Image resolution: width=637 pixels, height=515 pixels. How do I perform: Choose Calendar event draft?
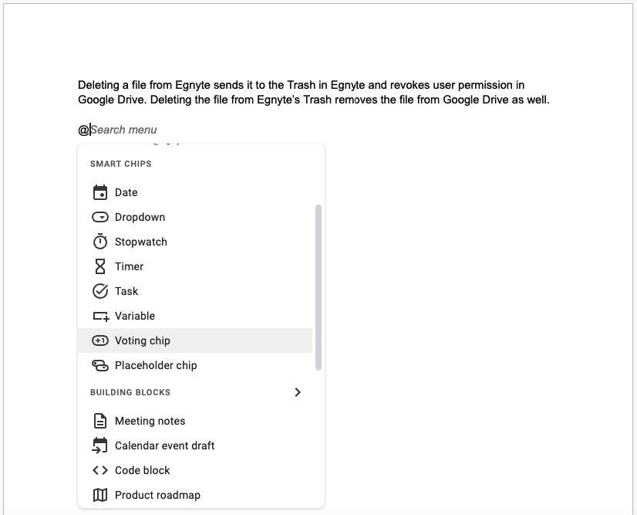coord(195,446)
